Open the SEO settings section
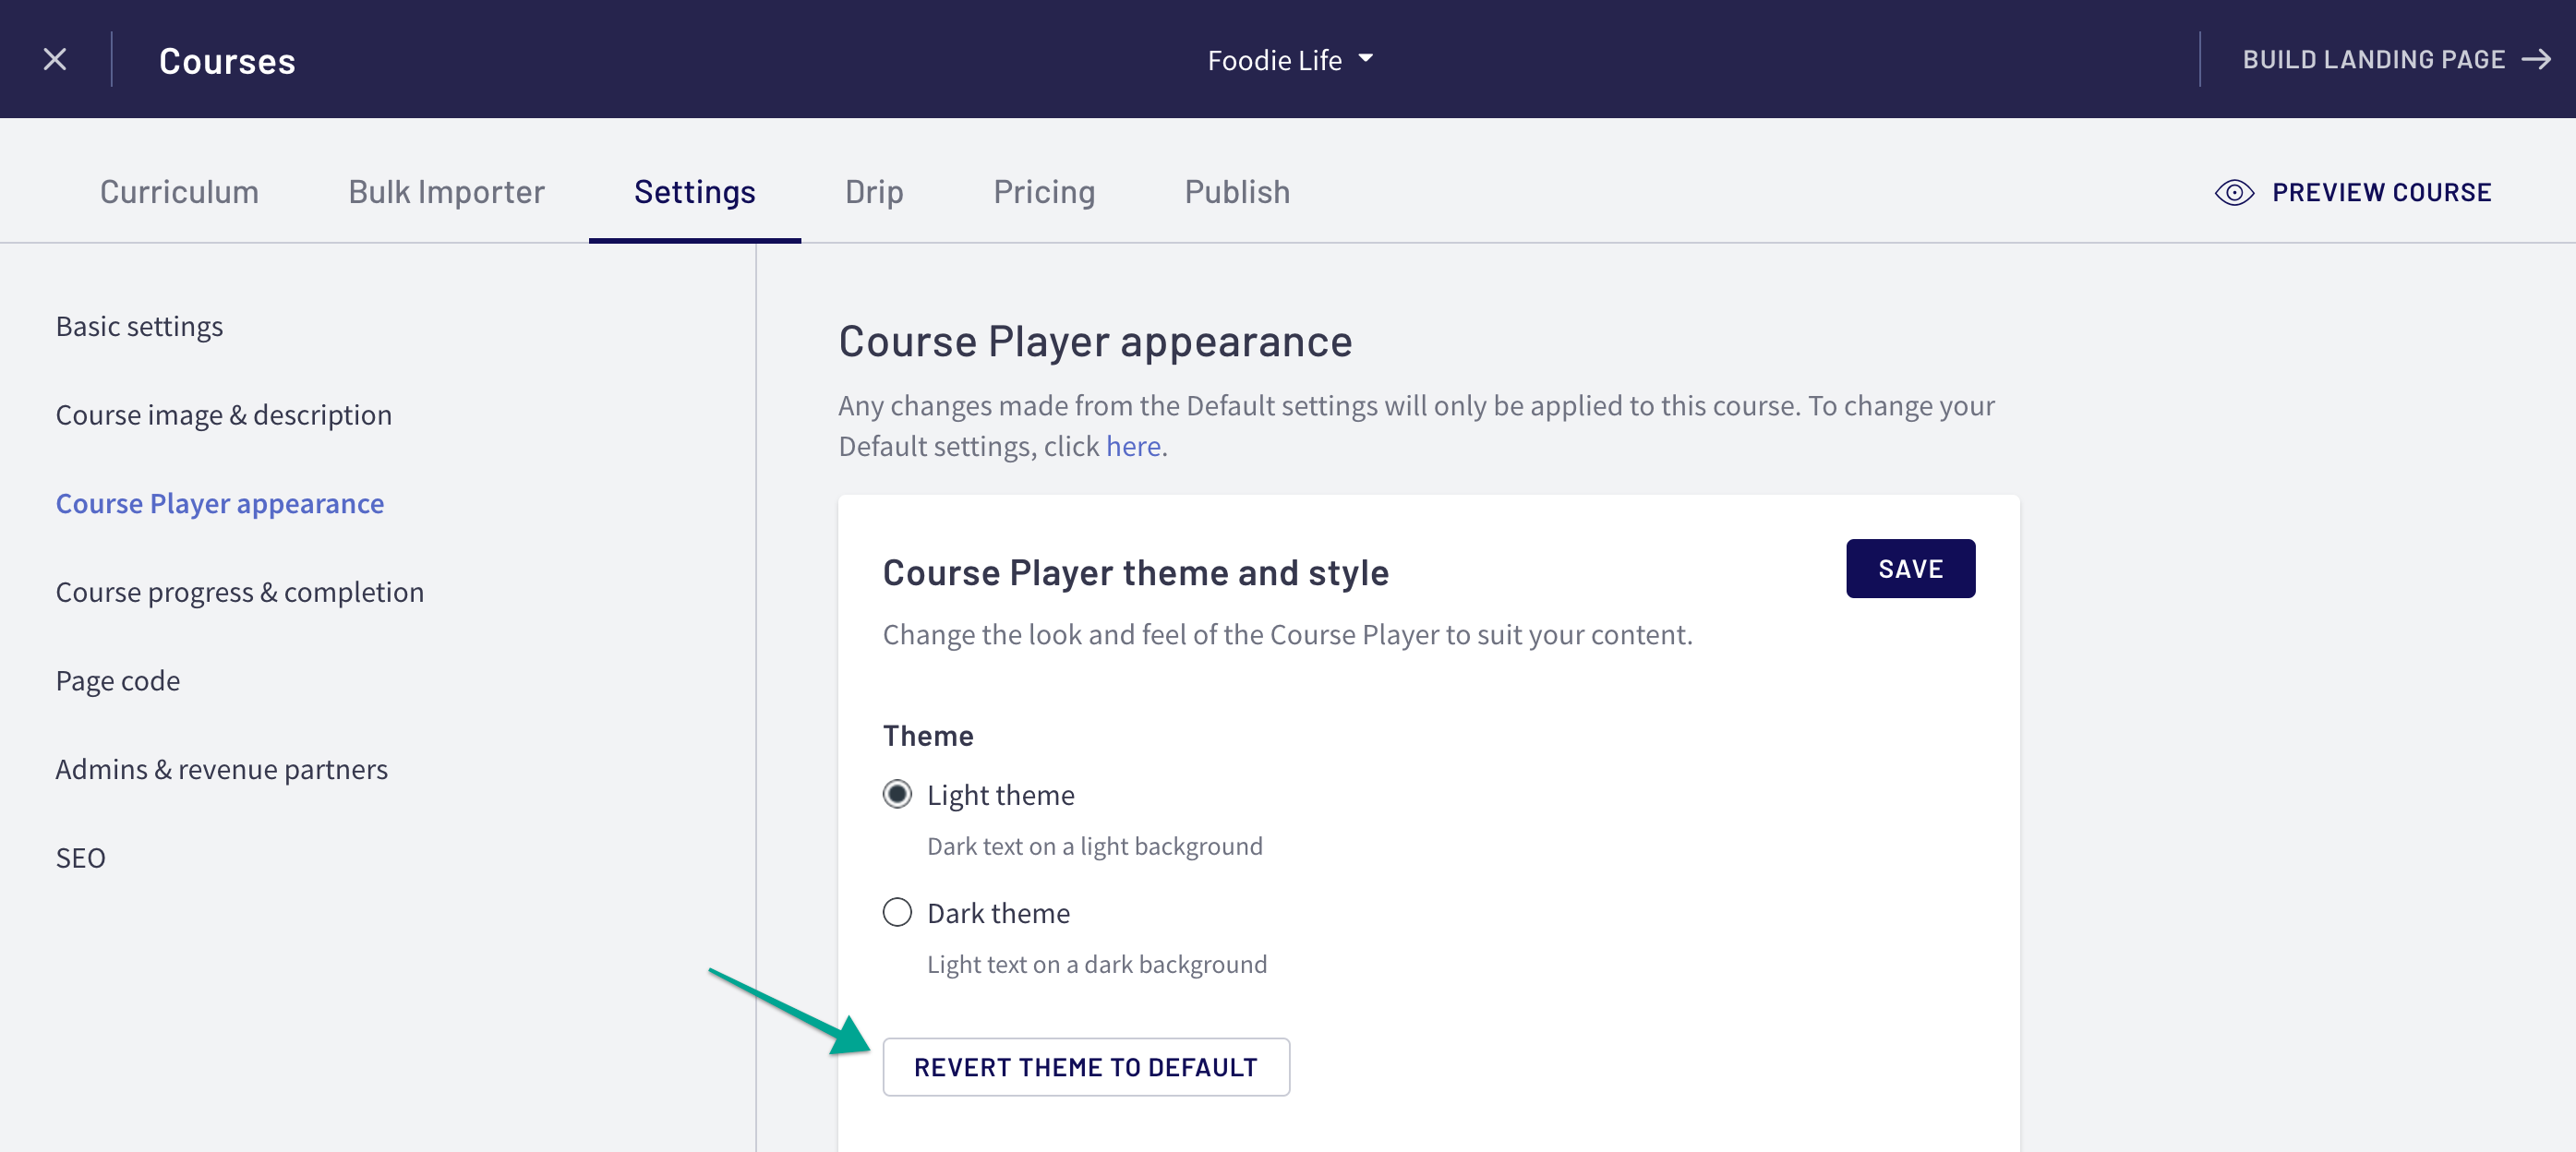 (x=80, y=858)
